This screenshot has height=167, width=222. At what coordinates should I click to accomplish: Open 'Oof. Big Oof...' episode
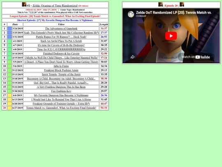pyautogui.click(x=61, y=82)
